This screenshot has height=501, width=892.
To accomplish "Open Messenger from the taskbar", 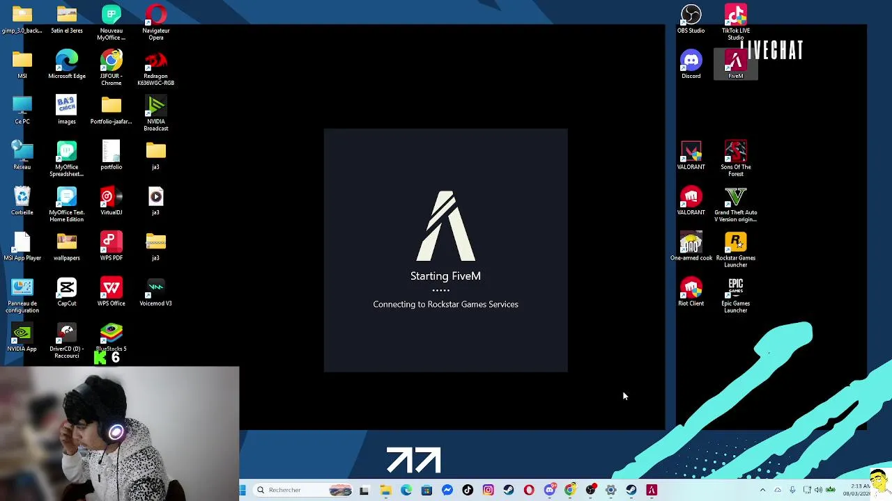I will [447, 490].
